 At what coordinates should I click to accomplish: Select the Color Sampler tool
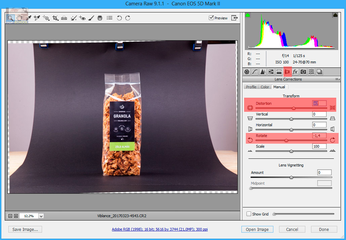click(37, 18)
